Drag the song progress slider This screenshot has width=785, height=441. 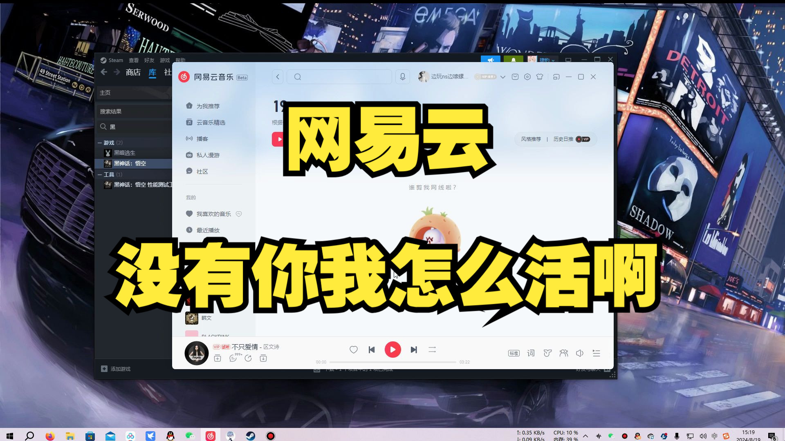coord(392,361)
